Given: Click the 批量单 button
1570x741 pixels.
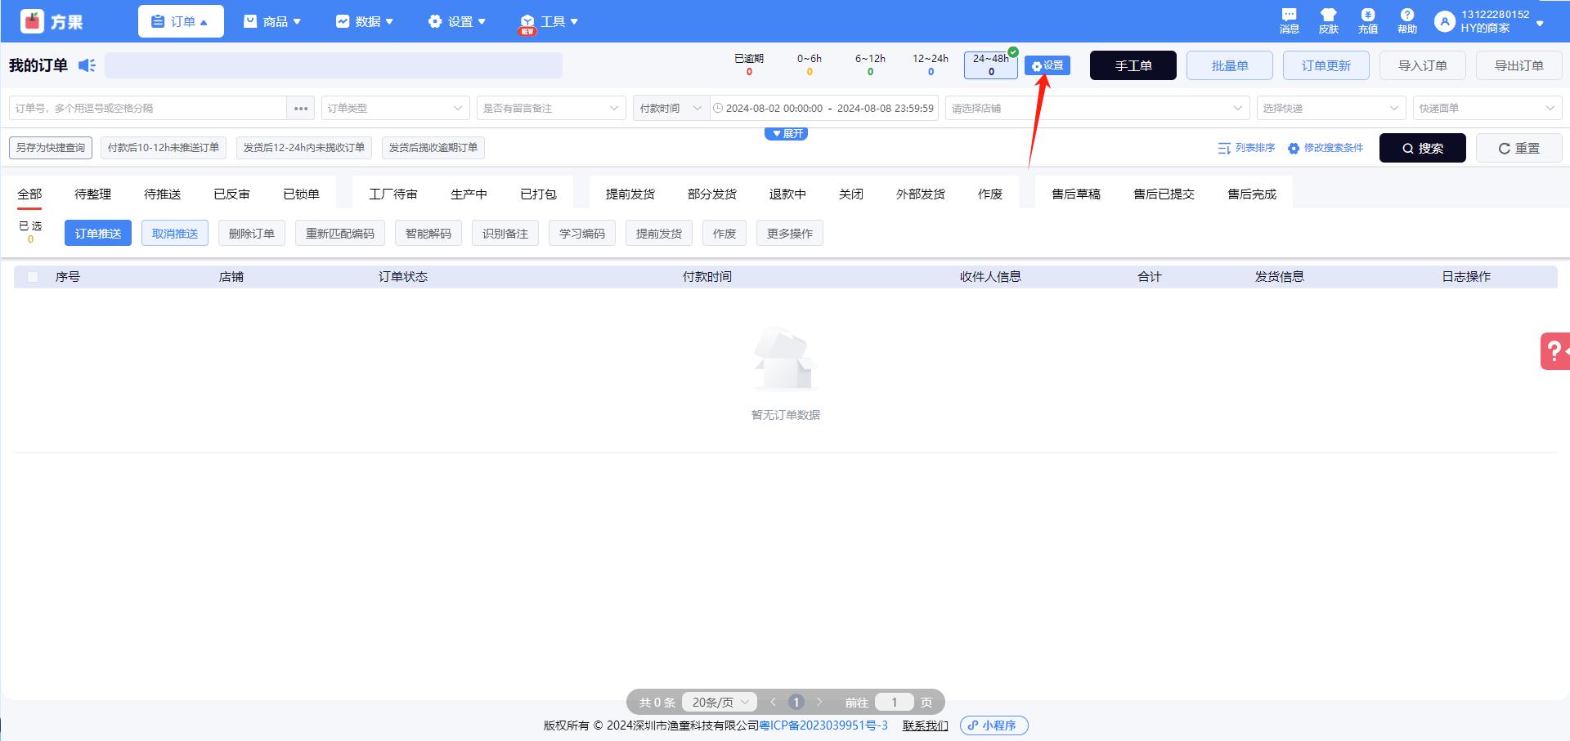Looking at the screenshot, I should point(1230,65).
